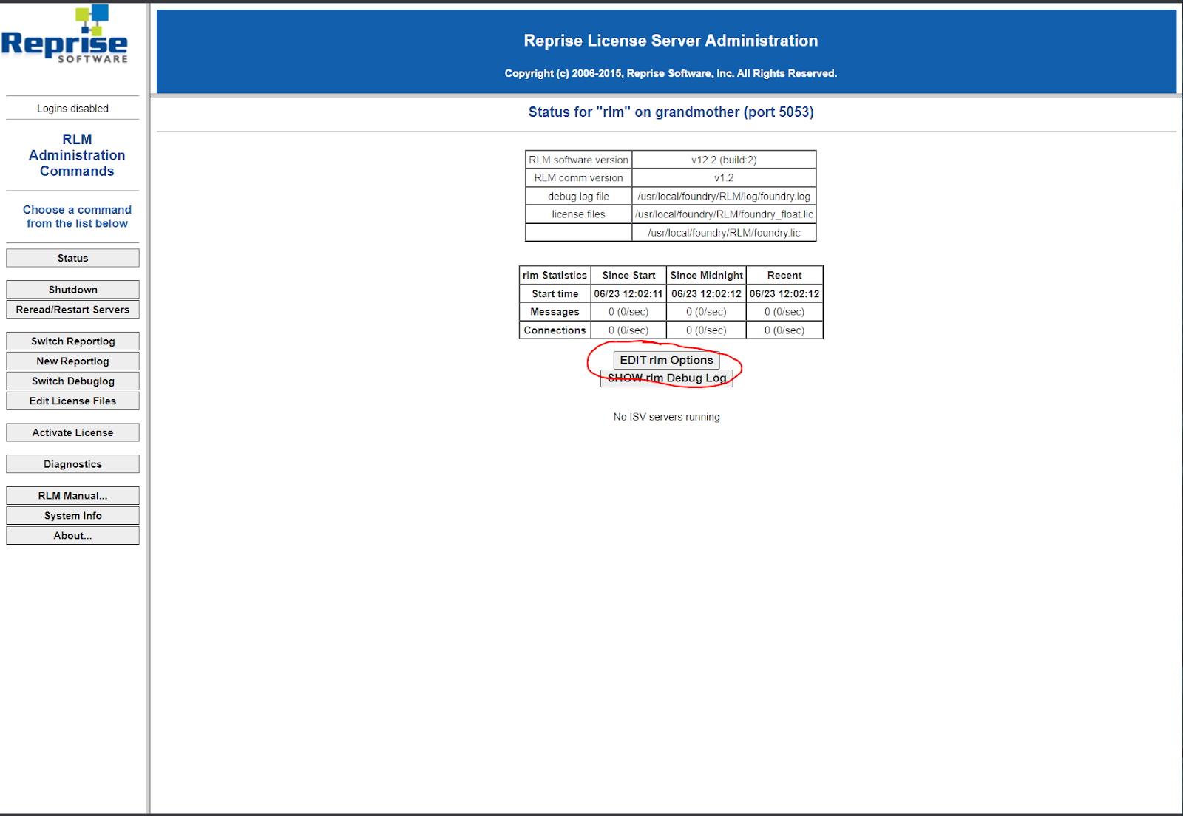Click the 'RLM comm version' label cell
Viewport: 1183px width, 816px height.
(x=578, y=178)
